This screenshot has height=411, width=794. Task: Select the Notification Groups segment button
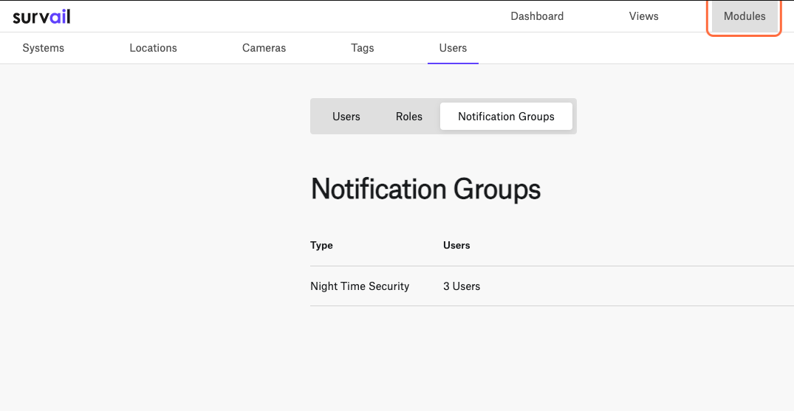(506, 117)
